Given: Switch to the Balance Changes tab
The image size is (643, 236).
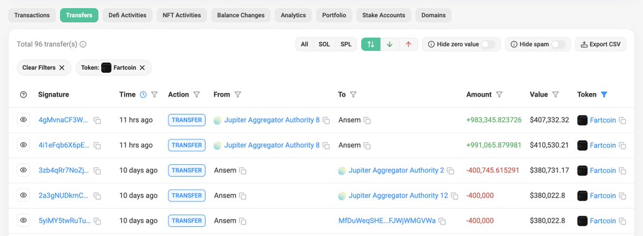Looking at the screenshot, I should click(241, 15).
